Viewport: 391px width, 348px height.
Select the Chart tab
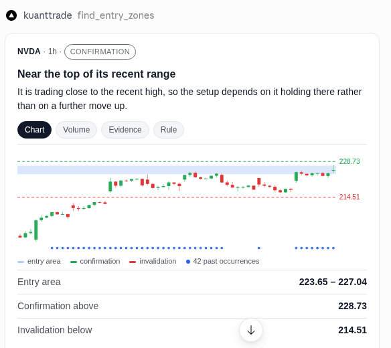tap(34, 130)
